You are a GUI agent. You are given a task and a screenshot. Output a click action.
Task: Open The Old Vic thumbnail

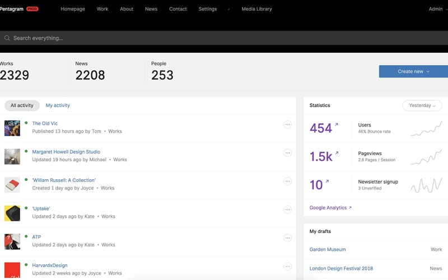[12, 128]
